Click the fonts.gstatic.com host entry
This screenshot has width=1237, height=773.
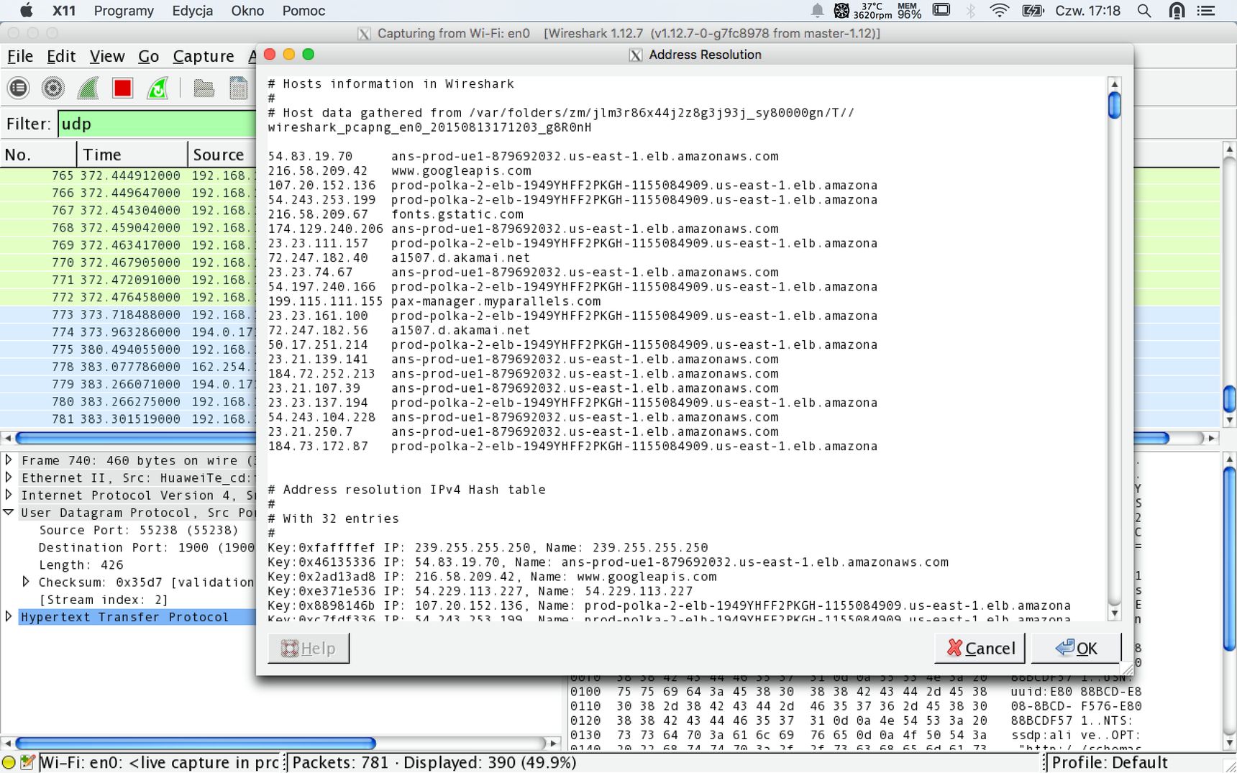(457, 214)
